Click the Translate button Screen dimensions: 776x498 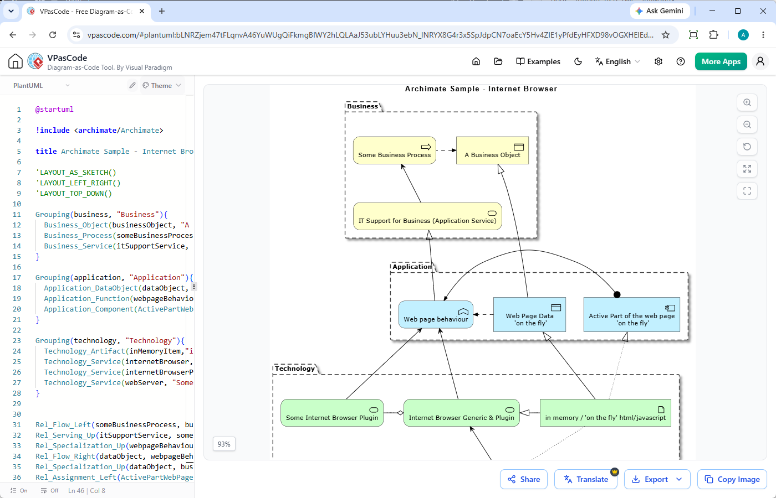(x=586, y=479)
